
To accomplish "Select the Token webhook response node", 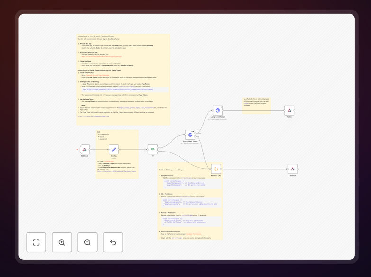I will pyautogui.click(x=289, y=110).
